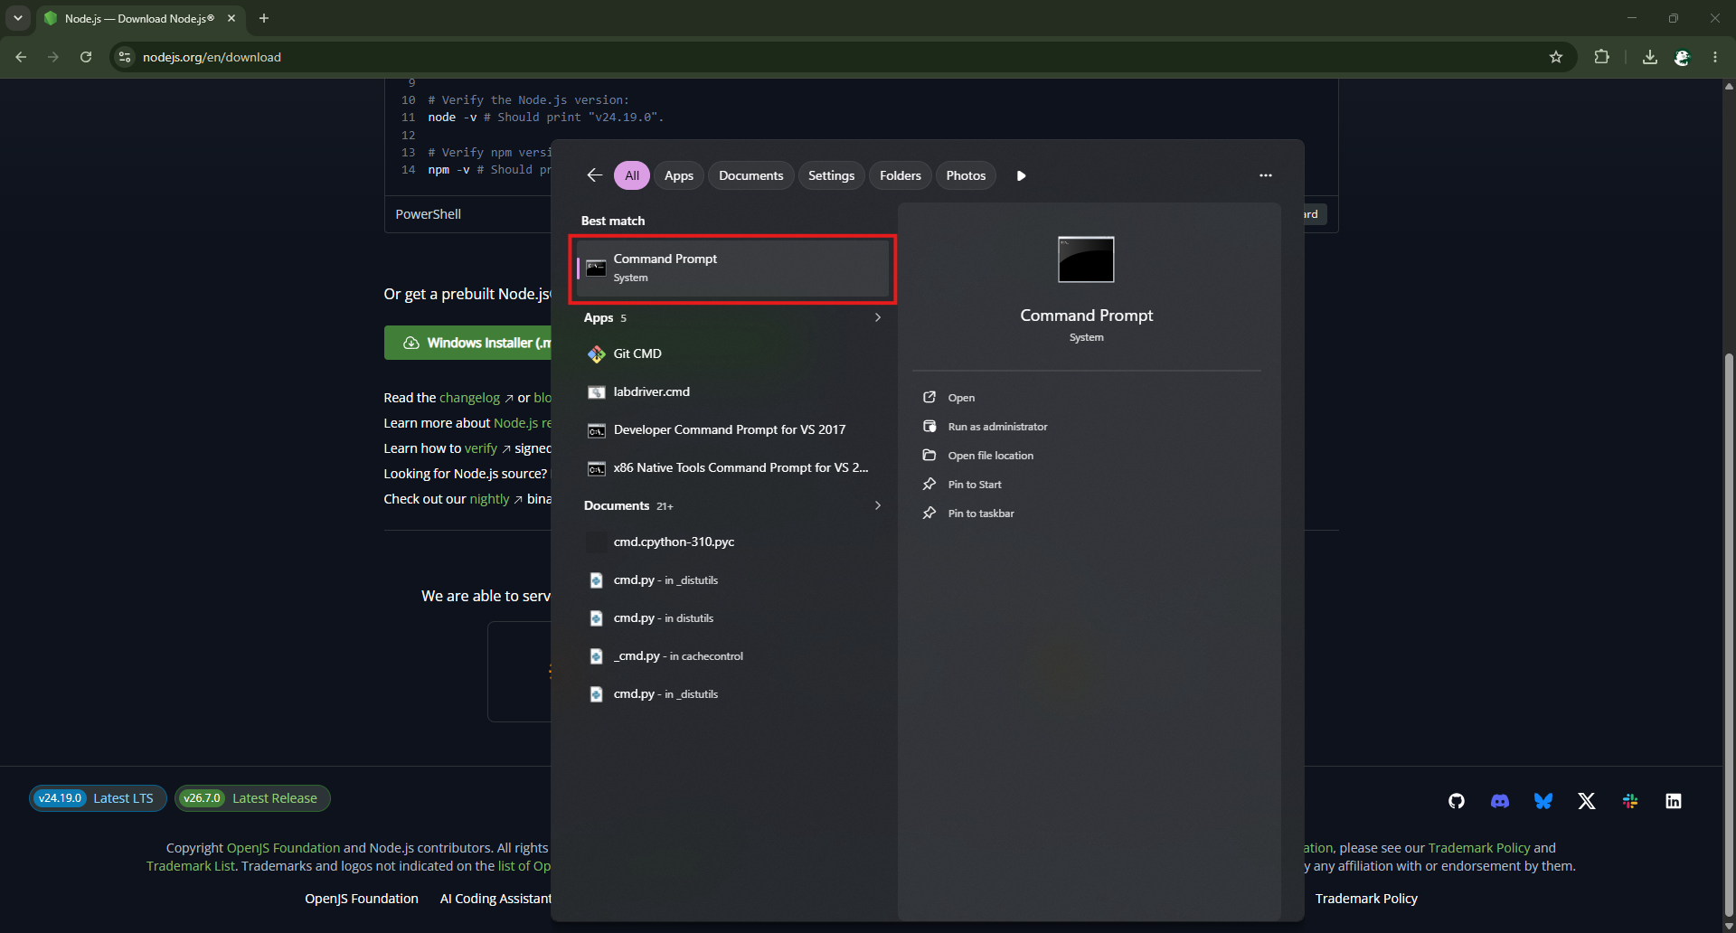The image size is (1736, 933).
Task: Select the All filter tab
Action: click(x=632, y=175)
